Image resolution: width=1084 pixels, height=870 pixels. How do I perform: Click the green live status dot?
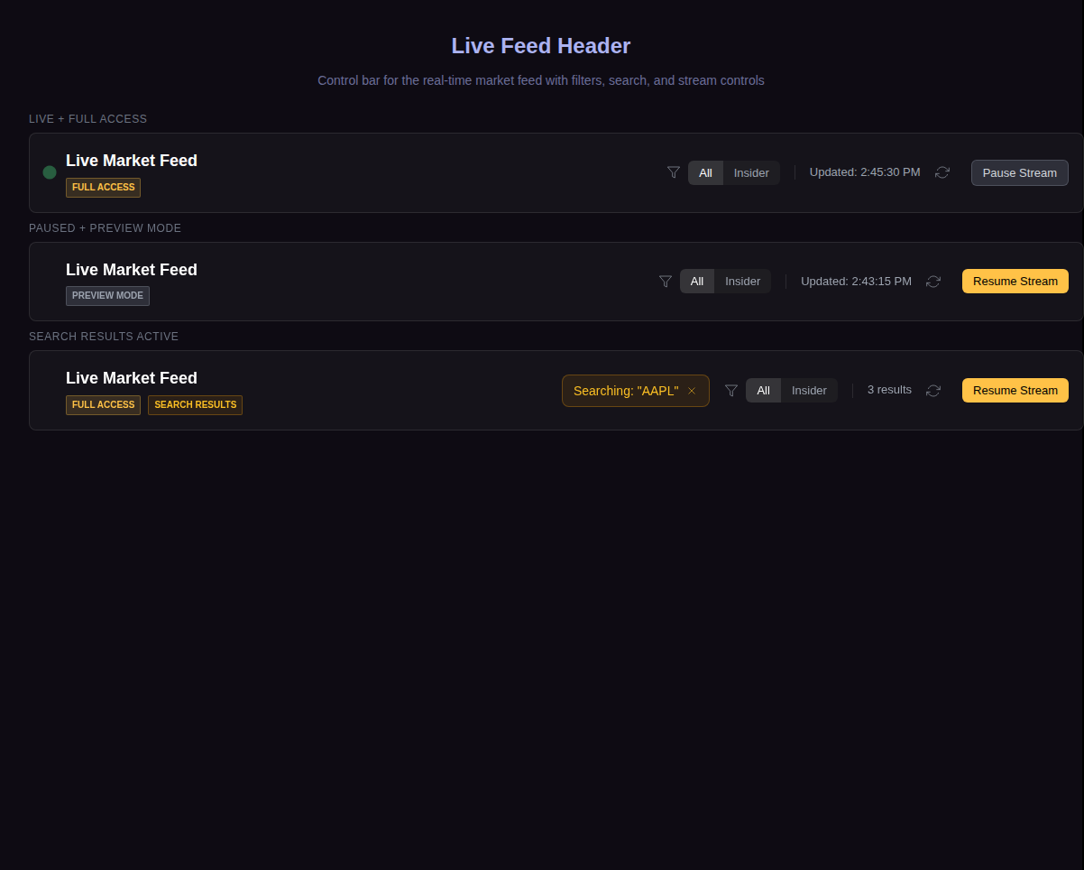[x=50, y=171]
